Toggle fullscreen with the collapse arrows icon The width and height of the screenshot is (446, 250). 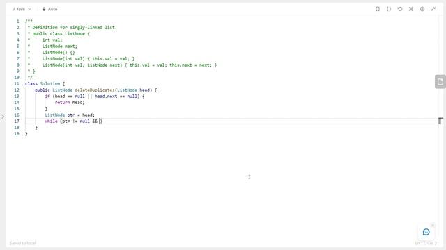(x=433, y=9)
